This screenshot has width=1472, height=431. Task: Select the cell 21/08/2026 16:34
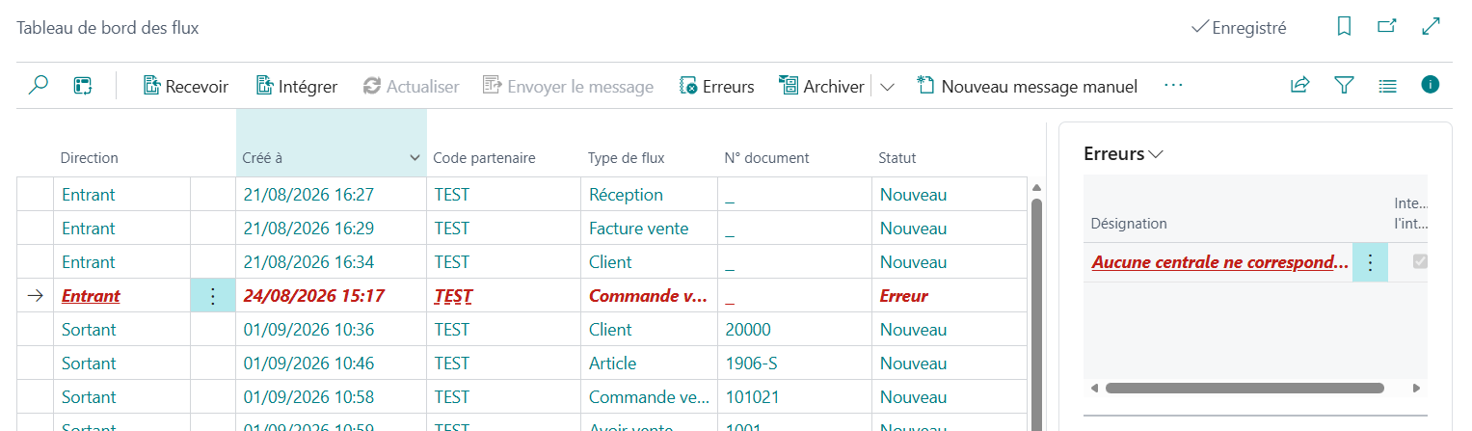click(331, 262)
